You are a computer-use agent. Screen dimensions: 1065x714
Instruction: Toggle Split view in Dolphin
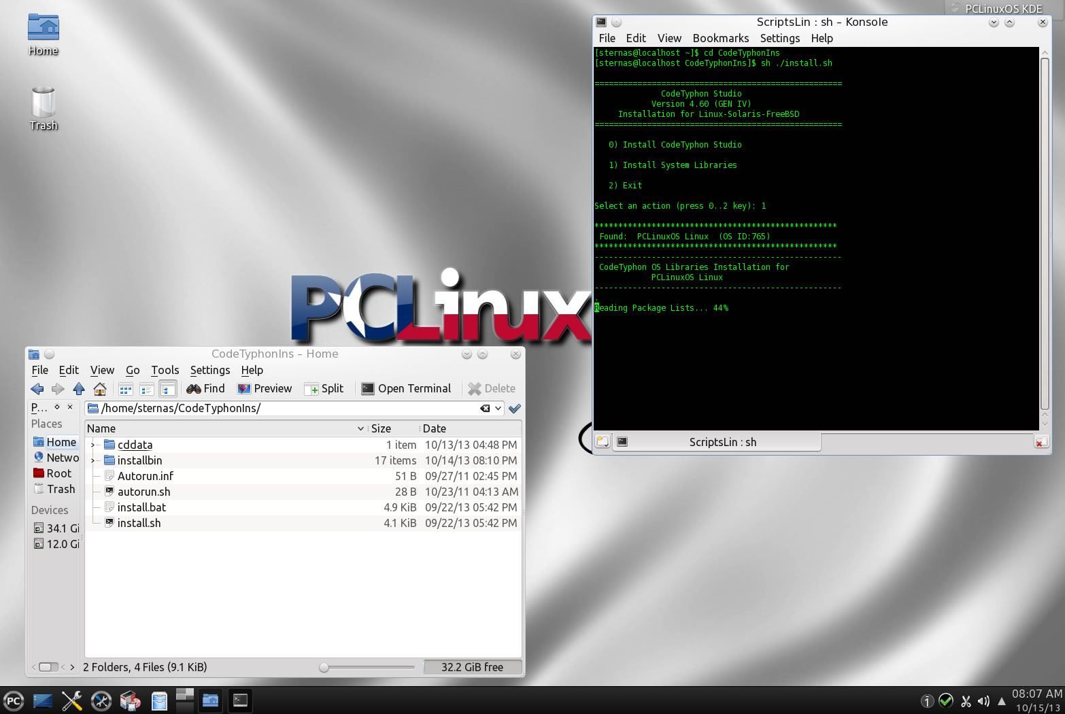click(324, 389)
